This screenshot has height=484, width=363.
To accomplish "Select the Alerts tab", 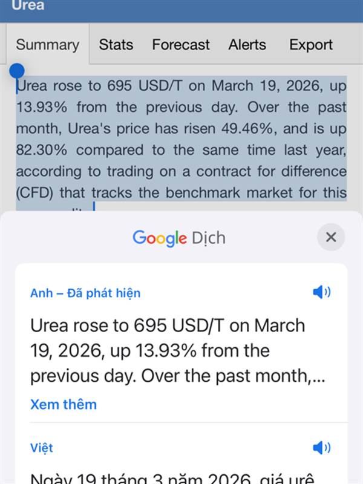I will (x=247, y=44).
